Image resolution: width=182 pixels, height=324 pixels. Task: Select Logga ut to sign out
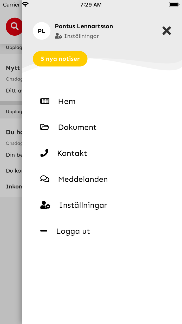coord(73,231)
